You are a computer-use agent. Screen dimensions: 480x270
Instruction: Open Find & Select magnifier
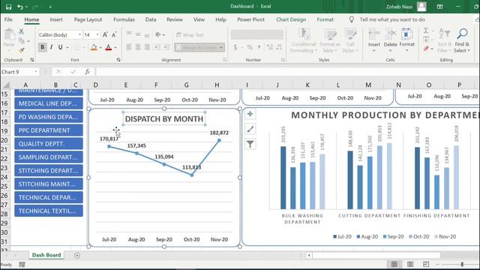(x=462, y=34)
